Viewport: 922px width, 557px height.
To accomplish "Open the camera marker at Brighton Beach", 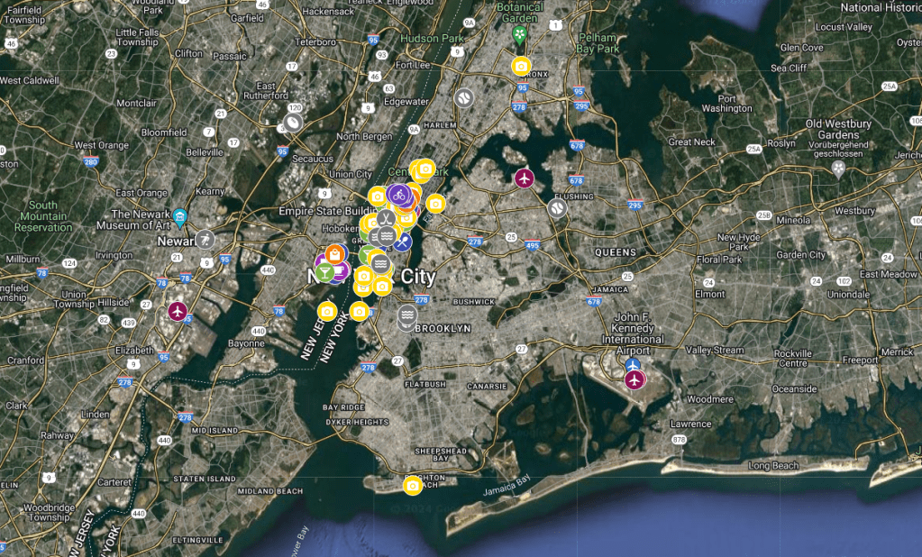I will pyautogui.click(x=413, y=486).
